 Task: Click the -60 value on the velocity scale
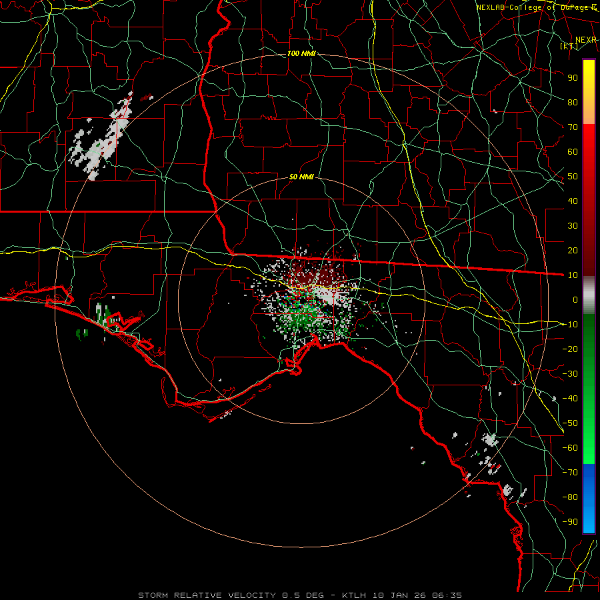pos(570,448)
